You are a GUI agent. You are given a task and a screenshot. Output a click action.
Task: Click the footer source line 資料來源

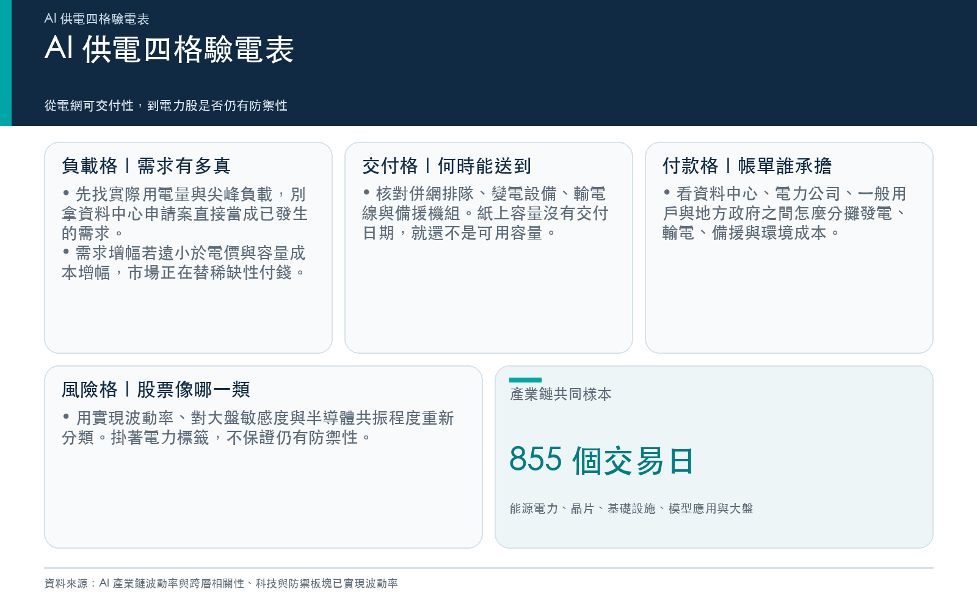pos(221,584)
